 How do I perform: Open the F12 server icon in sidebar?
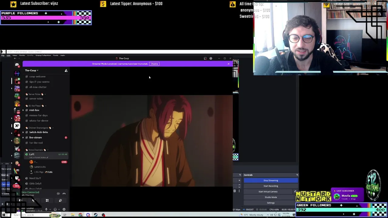[17, 96]
